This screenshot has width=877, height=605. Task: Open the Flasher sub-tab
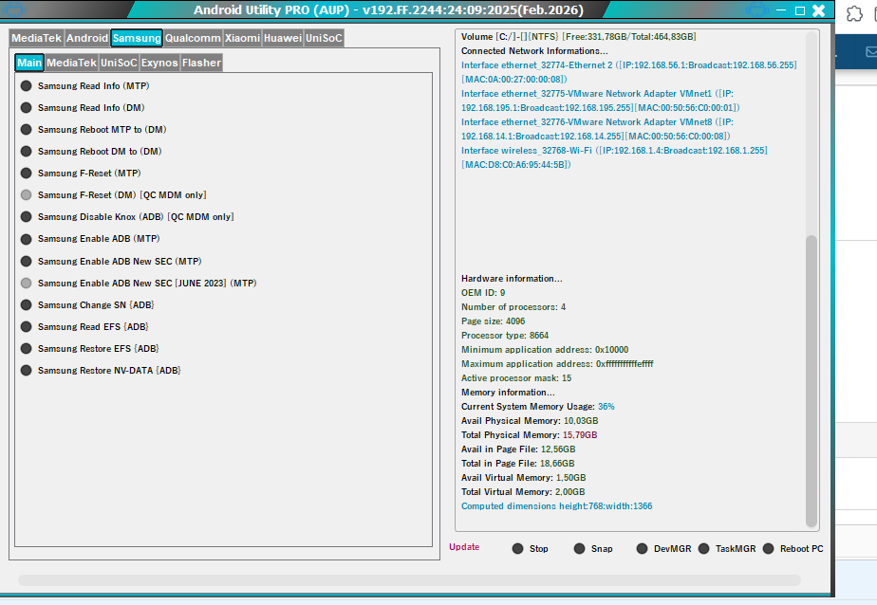click(201, 63)
